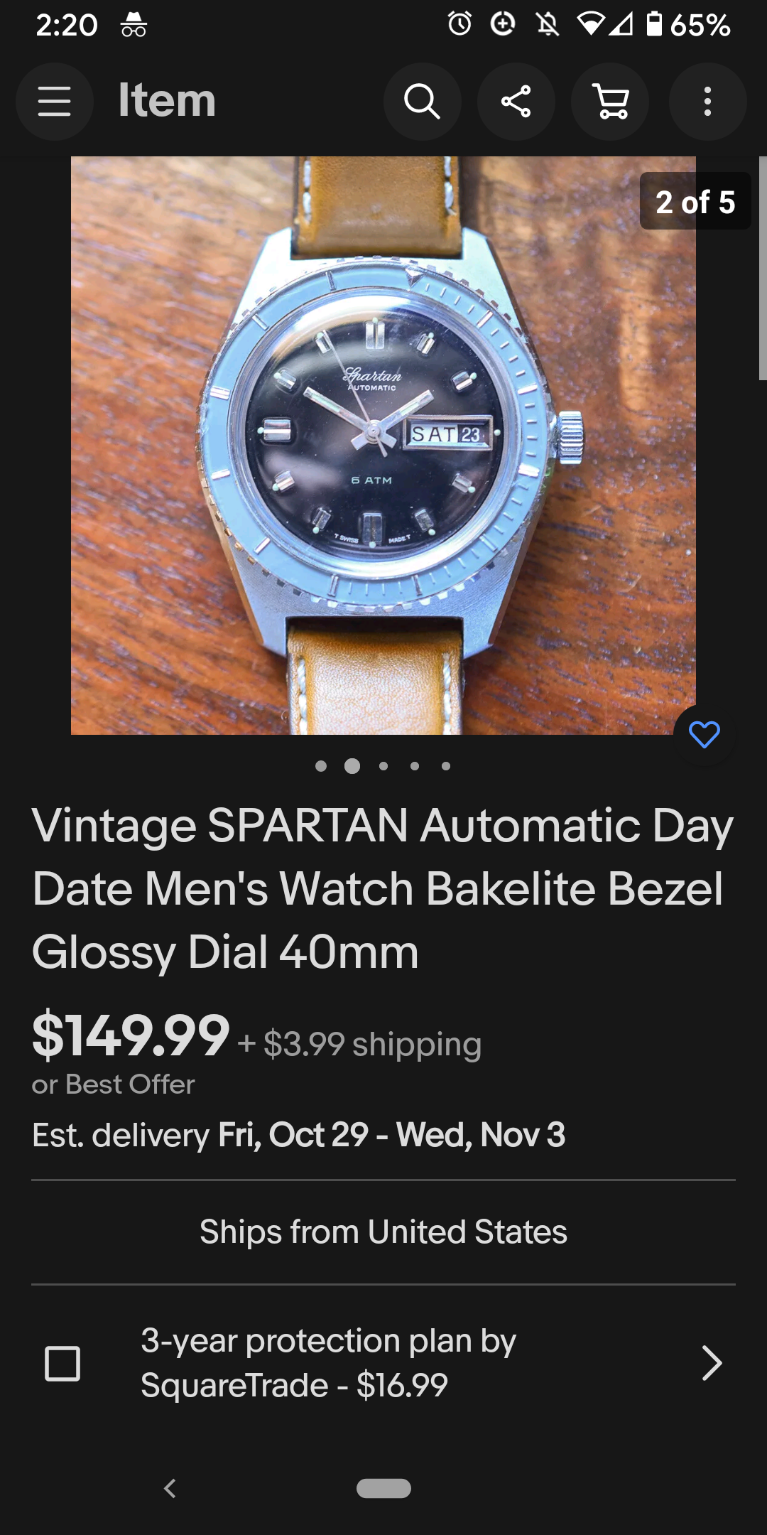Open the hamburger navigation menu
The image size is (767, 1535).
point(55,101)
